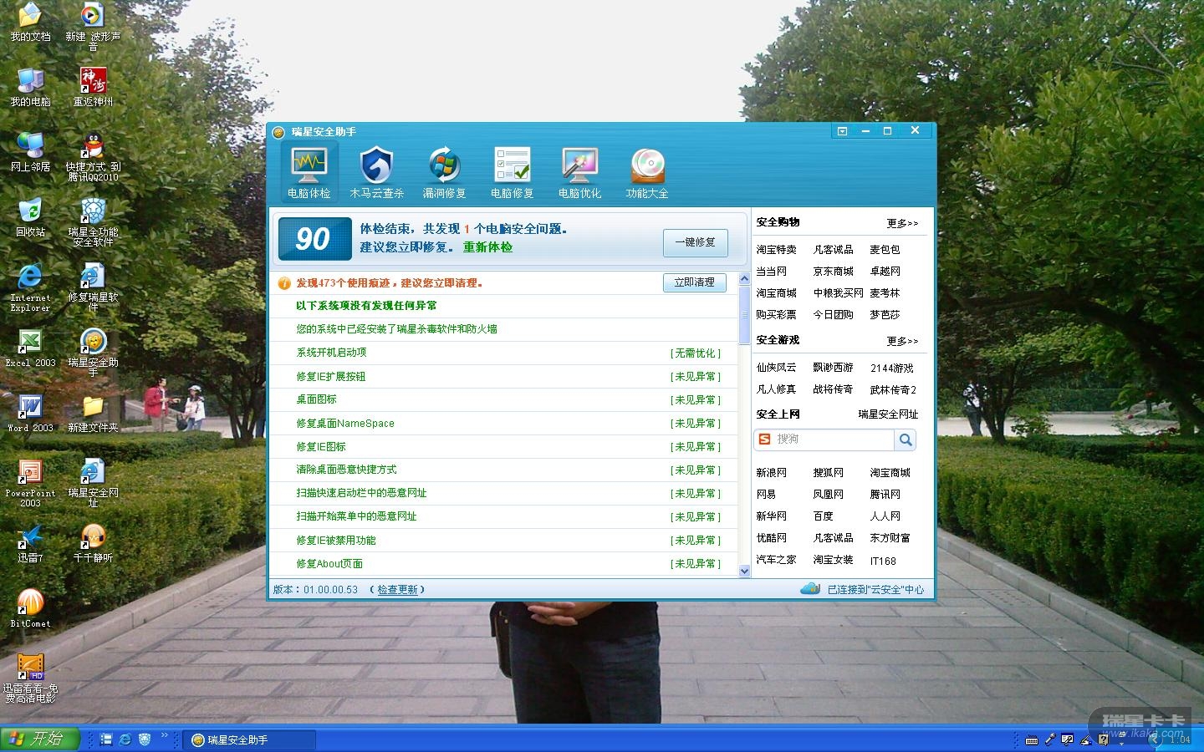
Task: Open the 腾讯网 link
Action: [885, 495]
